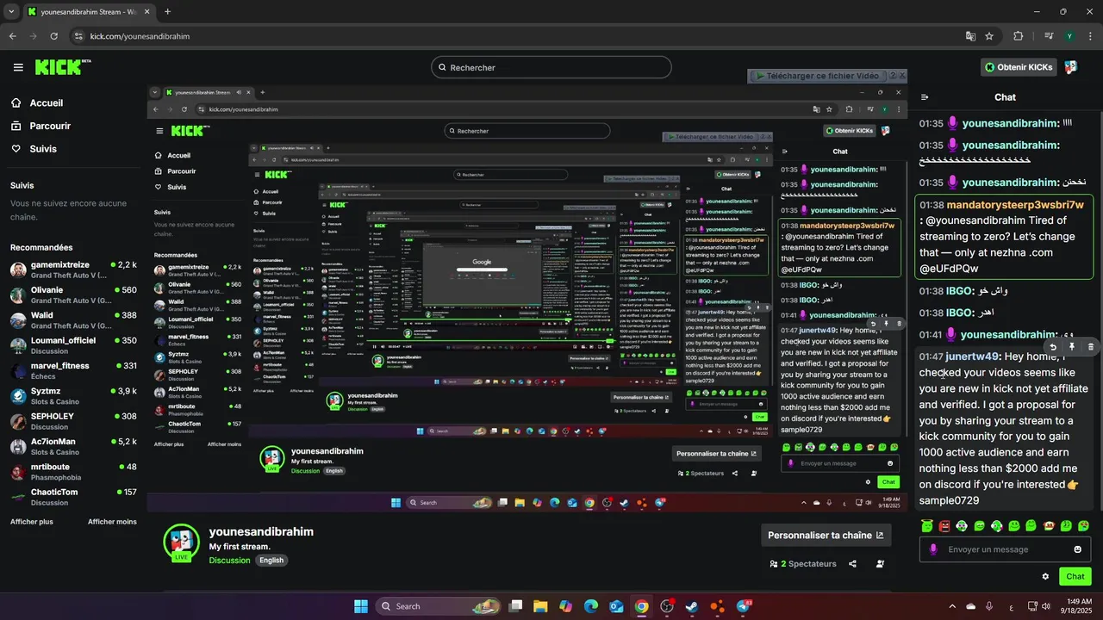
Task: Go to the KICK logo homepage
Action: pyautogui.click(x=63, y=67)
